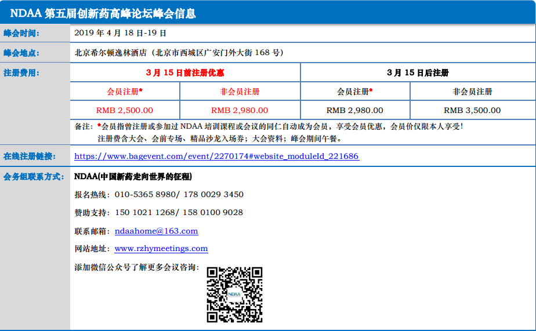Click the black '3 月 15 日后注册' heading
536x331 pixels.
pyautogui.click(x=418, y=72)
